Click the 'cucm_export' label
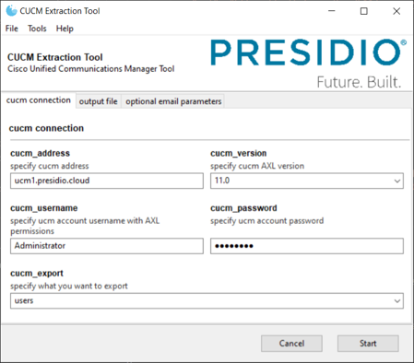This screenshot has width=414, height=363. [x=37, y=274]
